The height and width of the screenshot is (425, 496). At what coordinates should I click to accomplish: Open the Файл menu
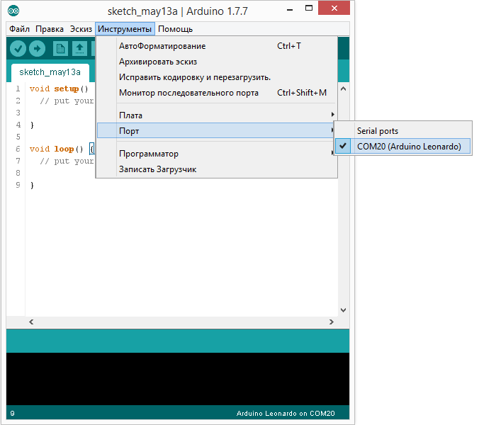(x=20, y=29)
